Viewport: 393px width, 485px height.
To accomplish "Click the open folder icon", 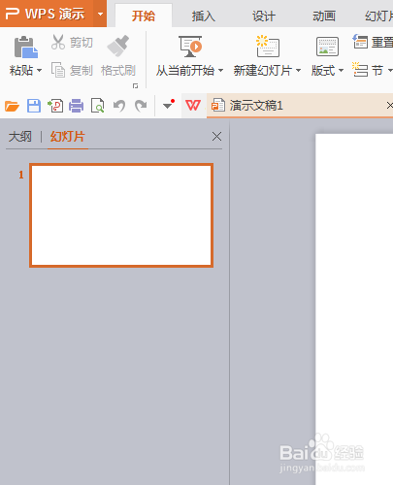I will [x=12, y=106].
